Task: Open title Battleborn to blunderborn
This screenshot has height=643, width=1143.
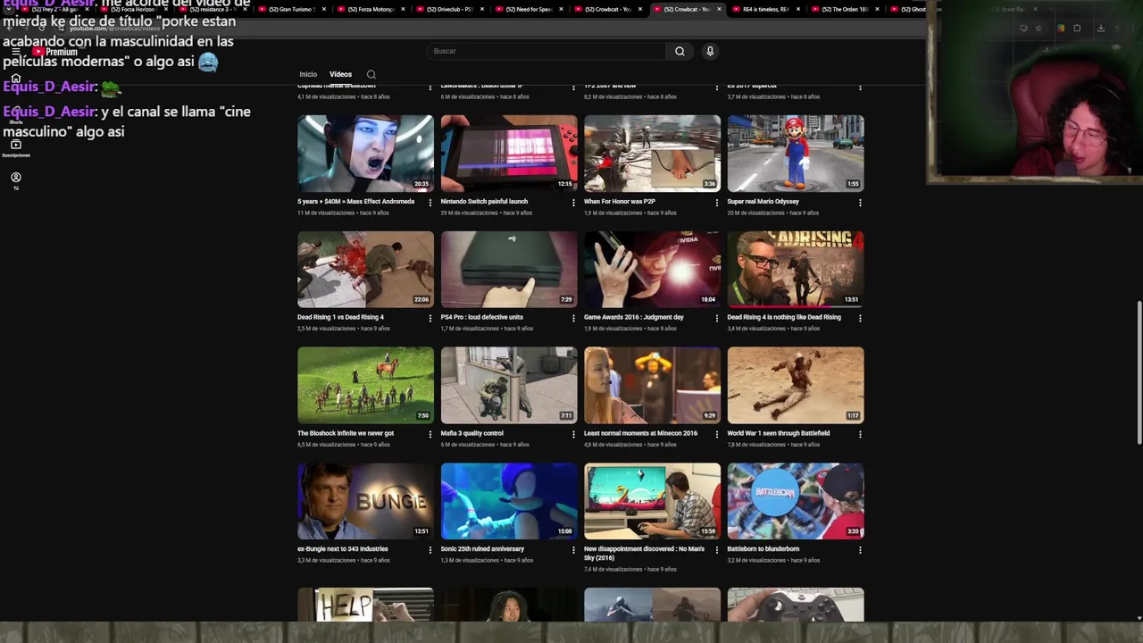Action: point(763,549)
